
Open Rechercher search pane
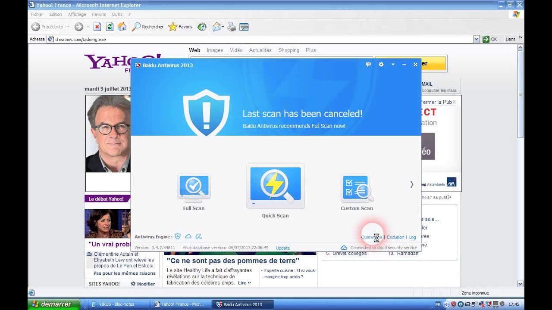point(148,27)
